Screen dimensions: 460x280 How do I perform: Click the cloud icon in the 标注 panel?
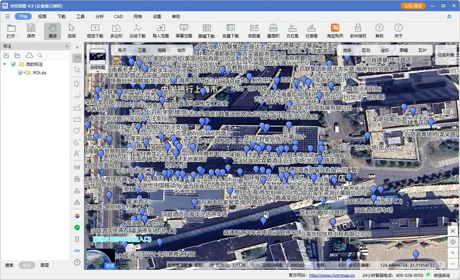[x=29, y=55]
